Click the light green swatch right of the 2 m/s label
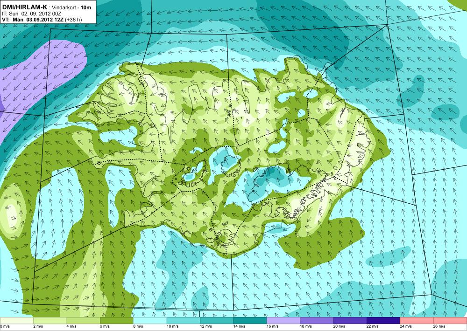This screenshot has width=467, height=331. (x=50, y=320)
